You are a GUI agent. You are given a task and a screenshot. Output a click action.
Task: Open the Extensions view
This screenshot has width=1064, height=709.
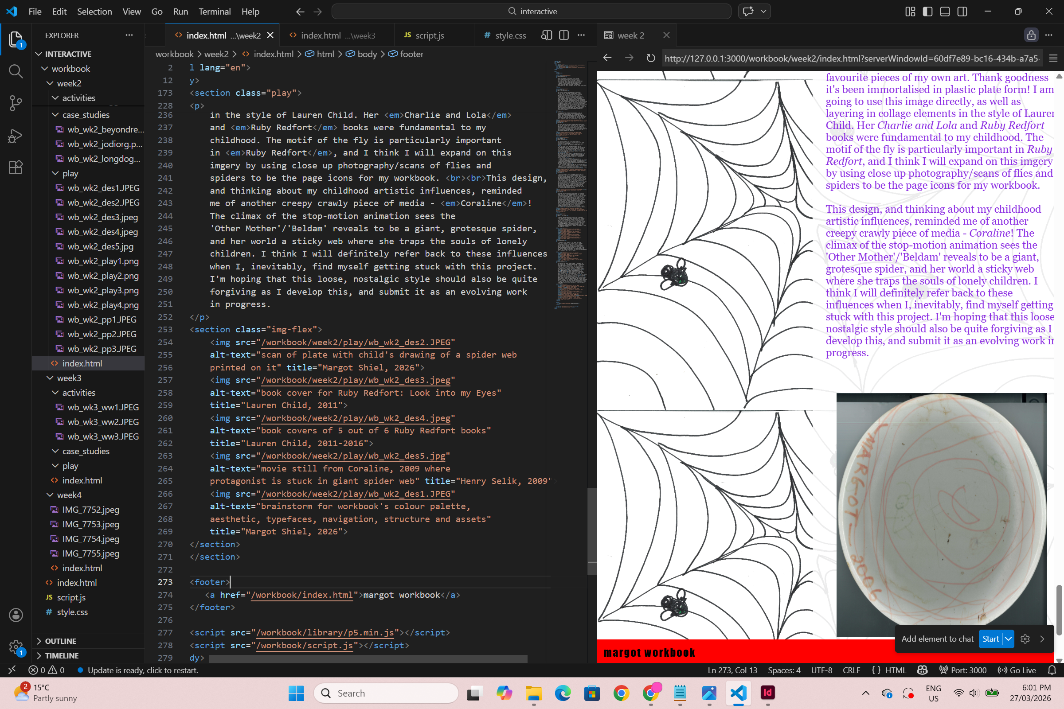[x=16, y=168]
